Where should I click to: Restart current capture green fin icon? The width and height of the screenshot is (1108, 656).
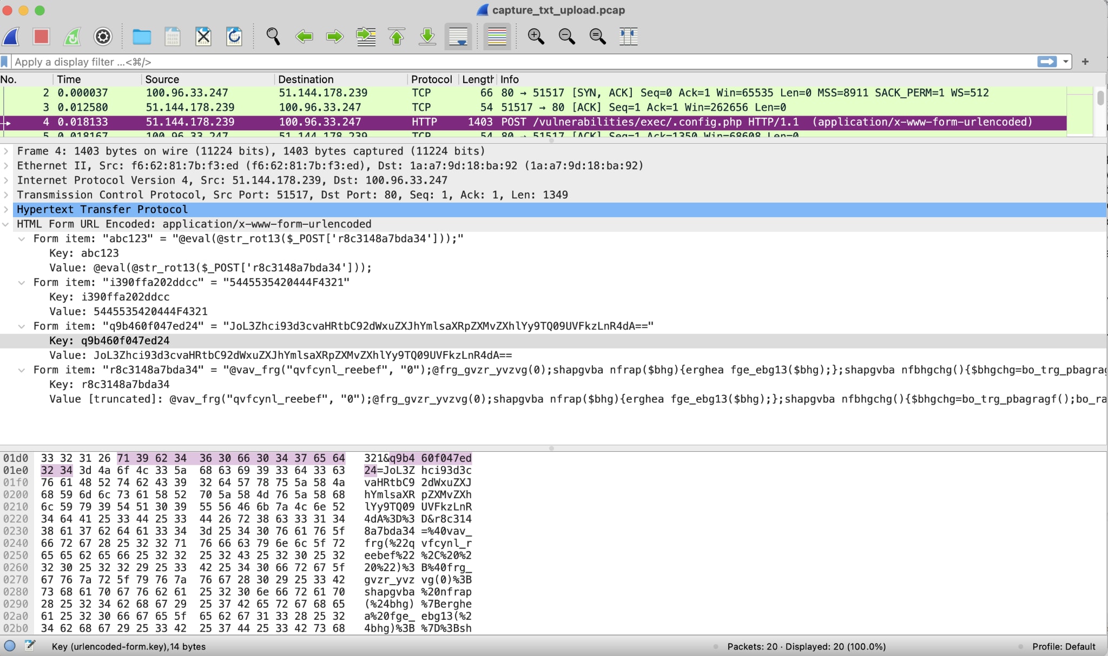click(72, 37)
